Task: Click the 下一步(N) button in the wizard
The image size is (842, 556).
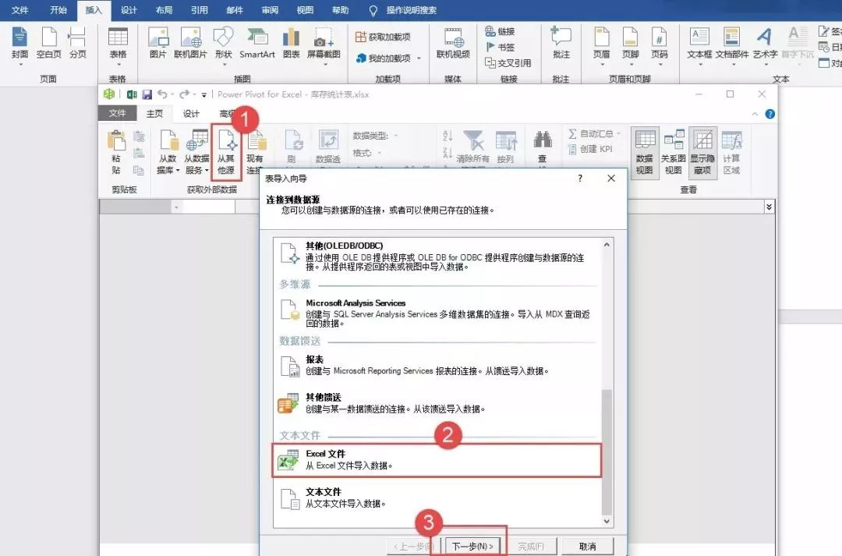Action: pyautogui.click(x=473, y=546)
